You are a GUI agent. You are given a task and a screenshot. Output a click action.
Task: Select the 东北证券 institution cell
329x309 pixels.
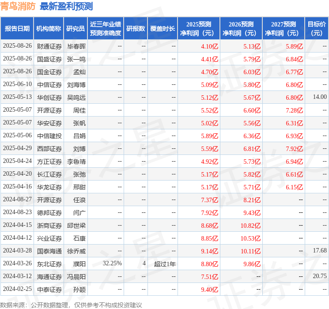pyautogui.click(x=49, y=264)
